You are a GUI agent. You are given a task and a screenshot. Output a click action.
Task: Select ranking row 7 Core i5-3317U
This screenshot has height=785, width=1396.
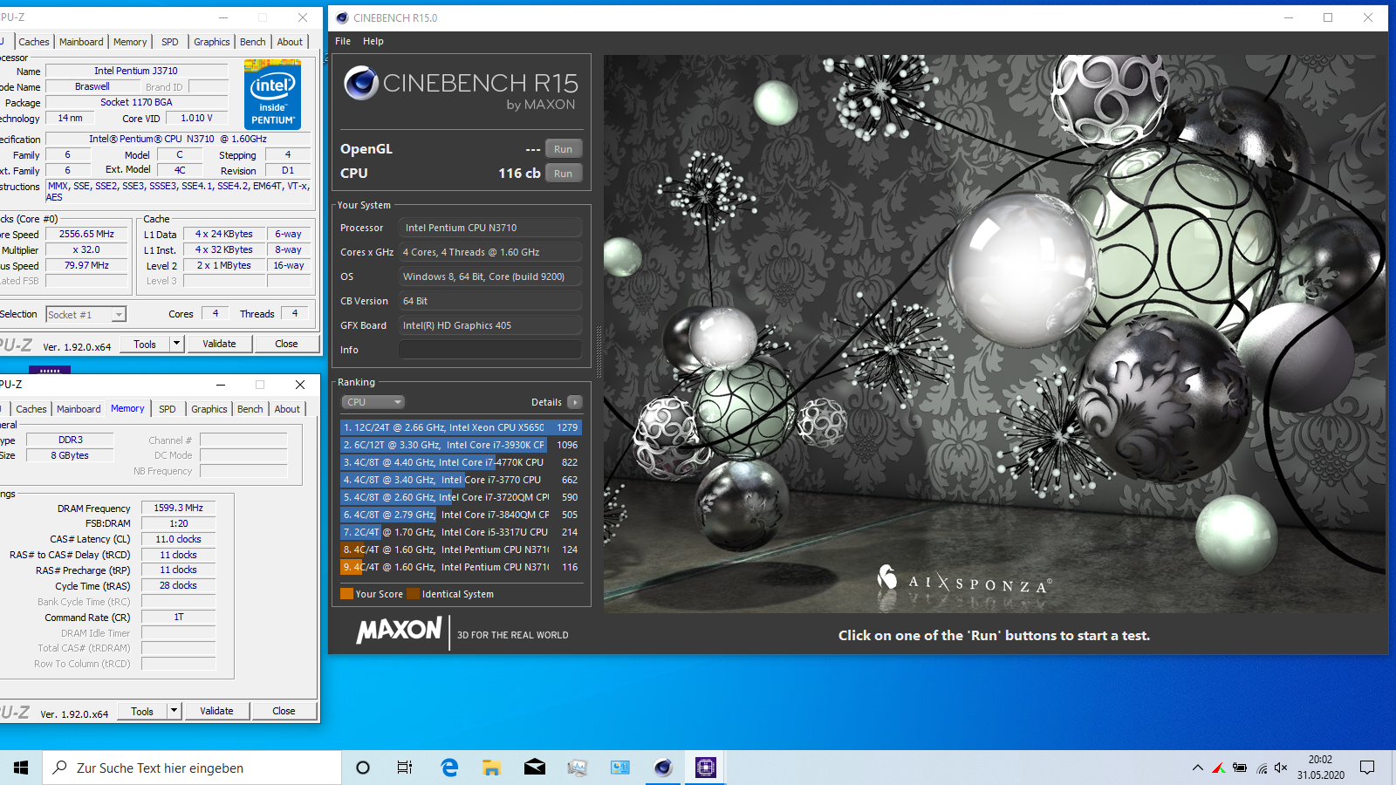pos(461,532)
